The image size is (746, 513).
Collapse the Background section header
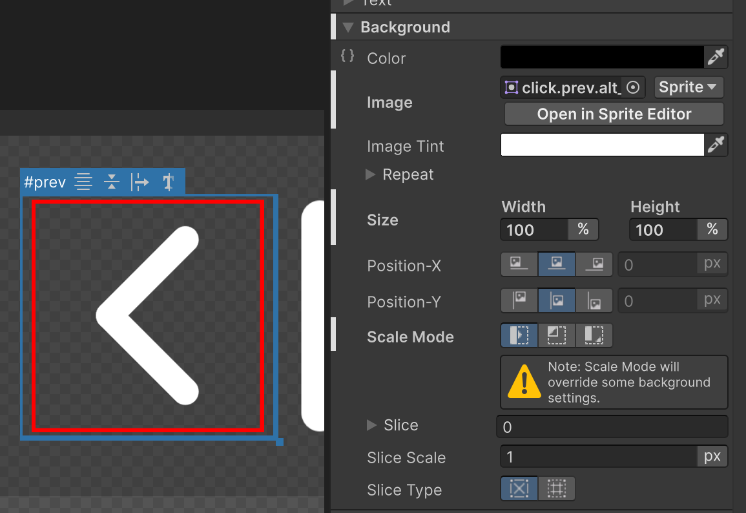click(x=347, y=27)
